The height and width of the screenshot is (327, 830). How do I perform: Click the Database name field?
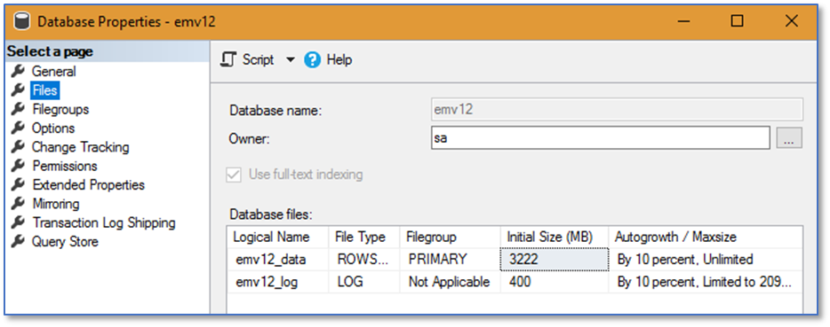618,109
